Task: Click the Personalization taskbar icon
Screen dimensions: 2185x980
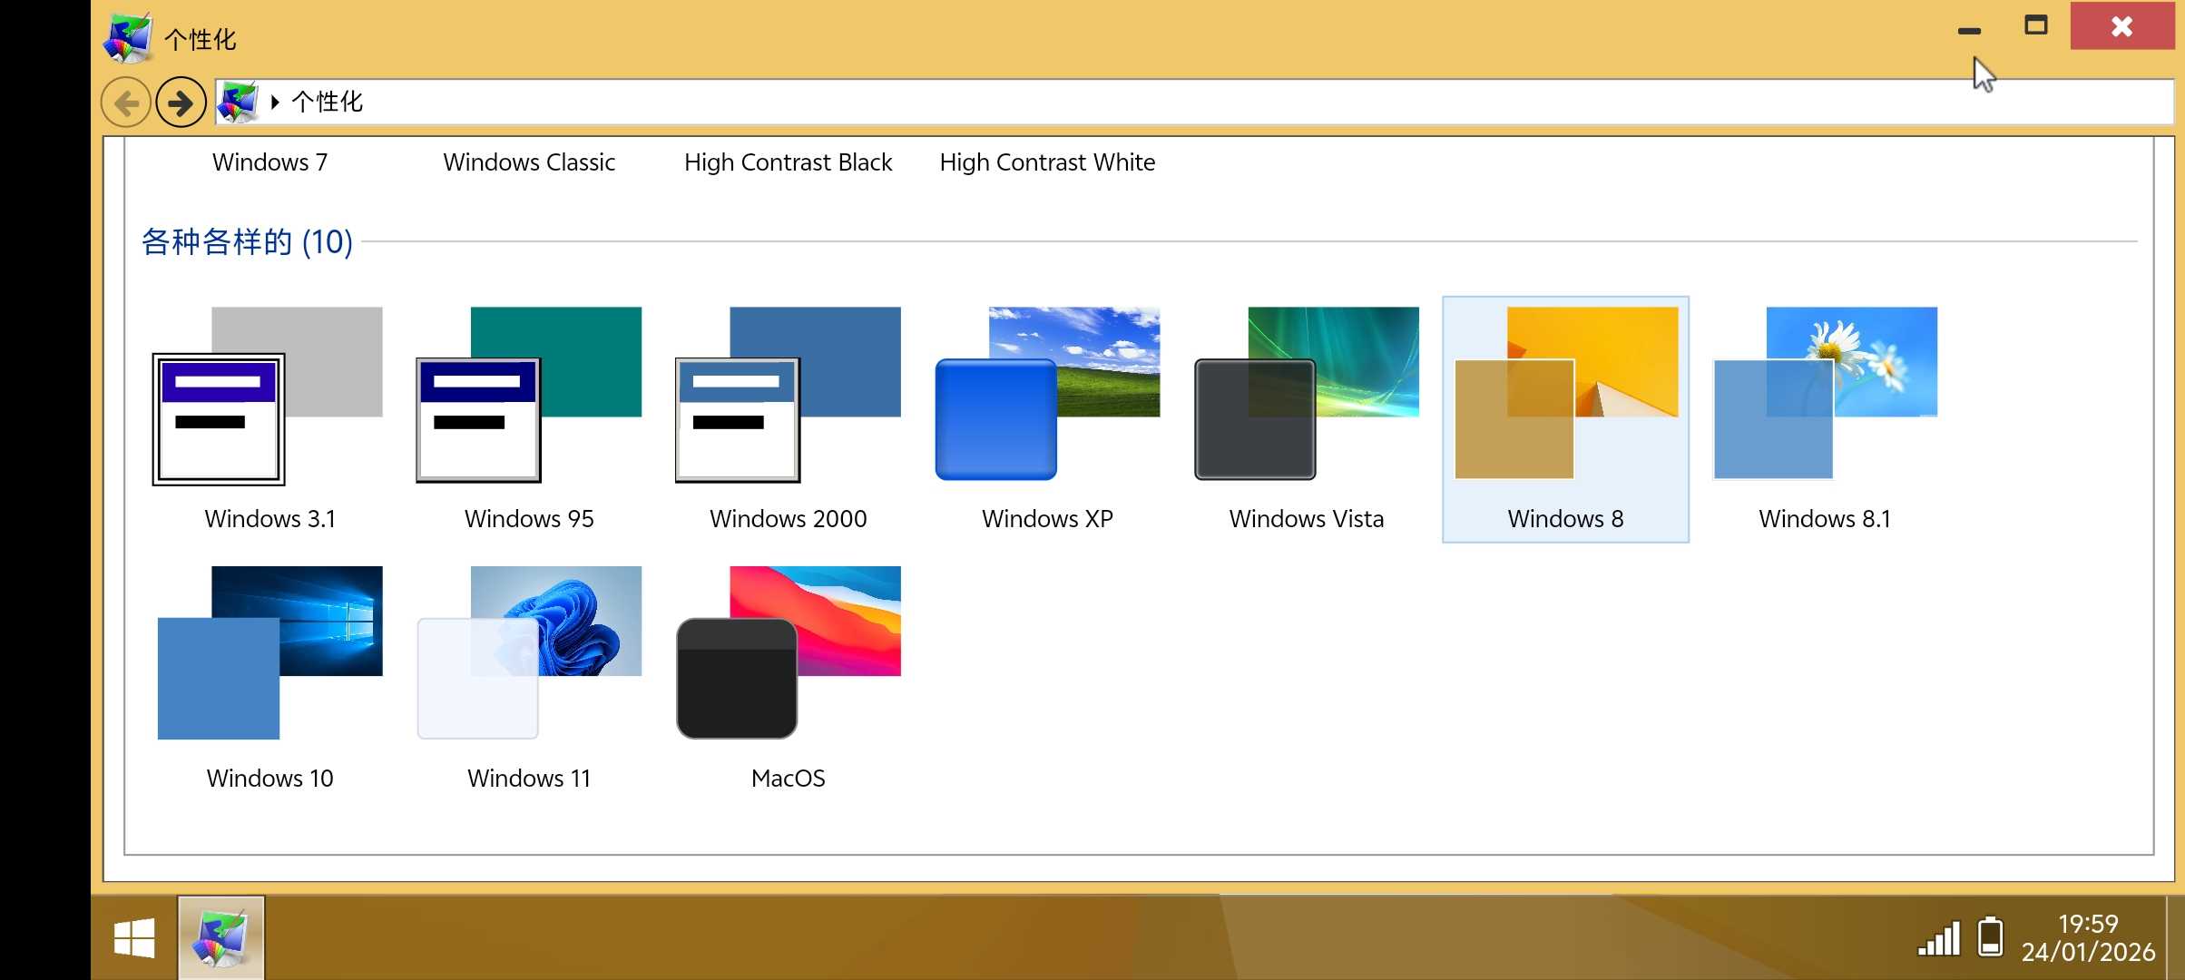Action: coord(221,938)
